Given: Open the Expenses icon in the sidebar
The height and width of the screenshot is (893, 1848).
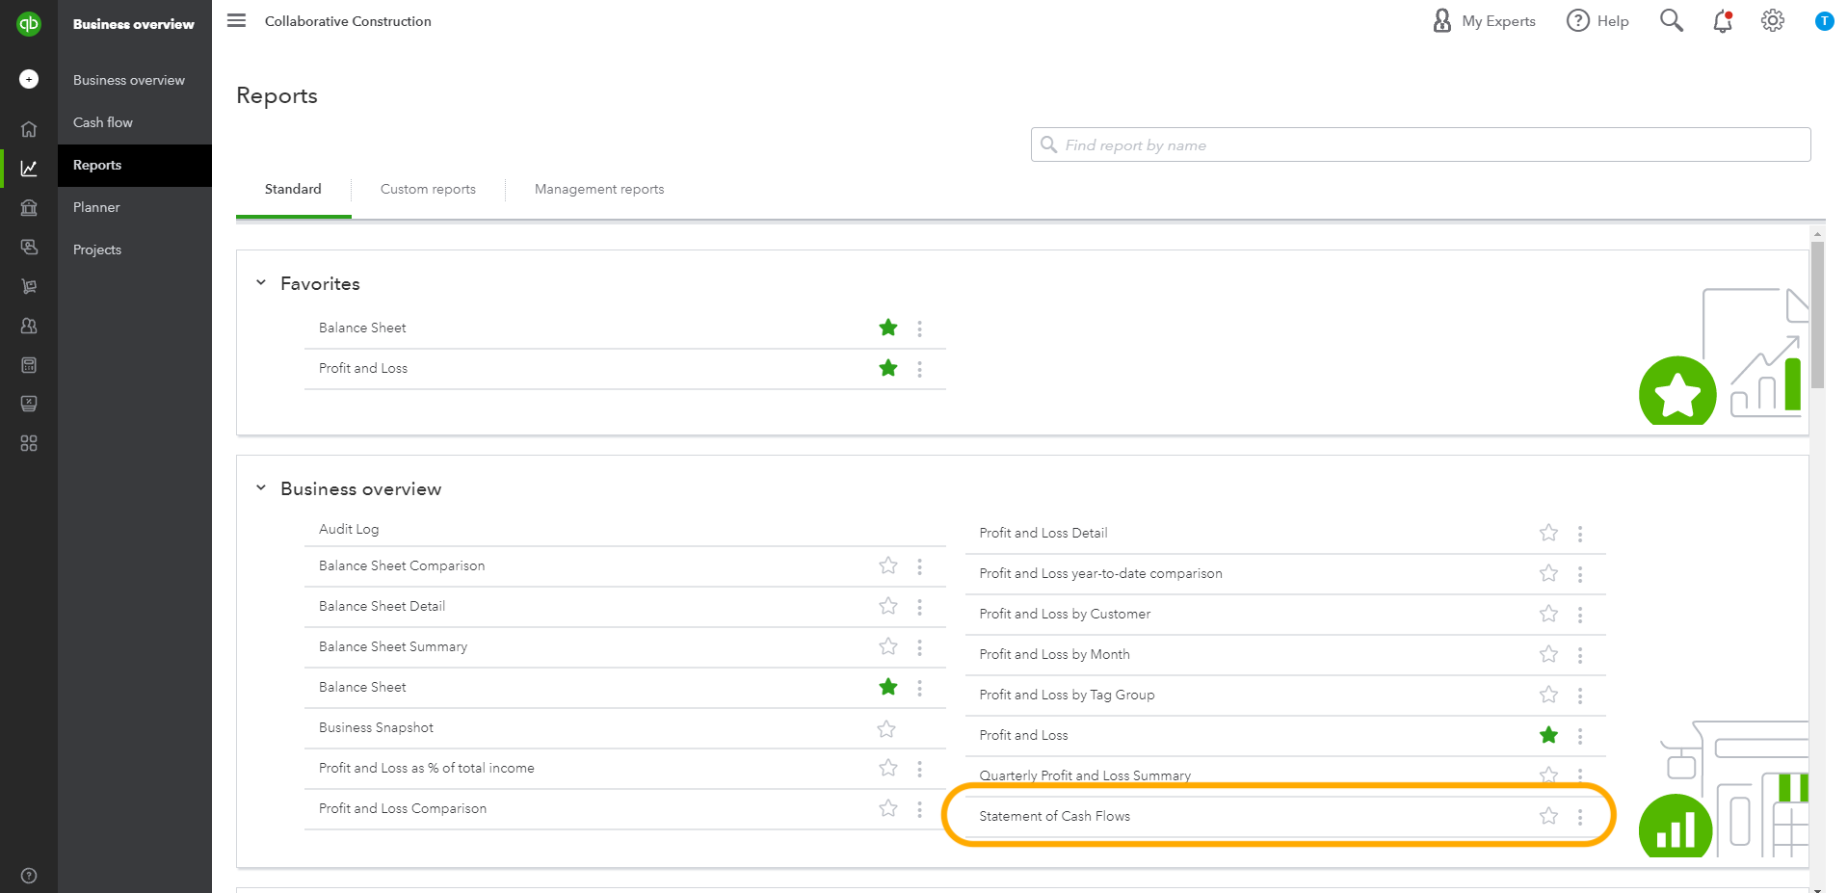Looking at the screenshot, I should pos(29,247).
